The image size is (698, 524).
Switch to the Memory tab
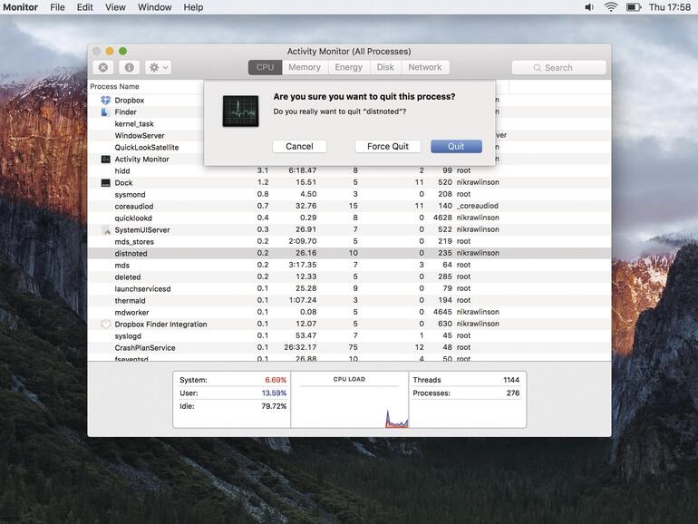point(305,67)
